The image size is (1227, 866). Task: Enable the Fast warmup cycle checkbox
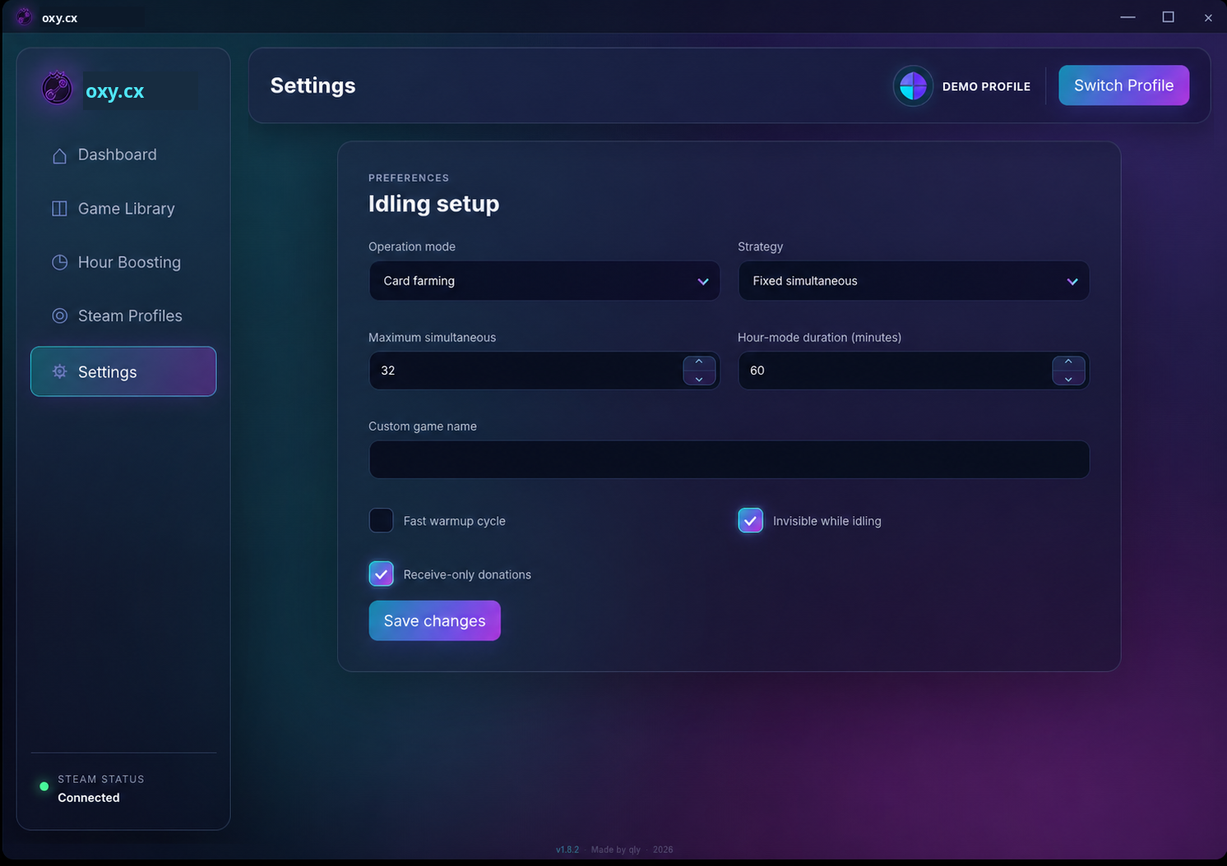coord(381,520)
